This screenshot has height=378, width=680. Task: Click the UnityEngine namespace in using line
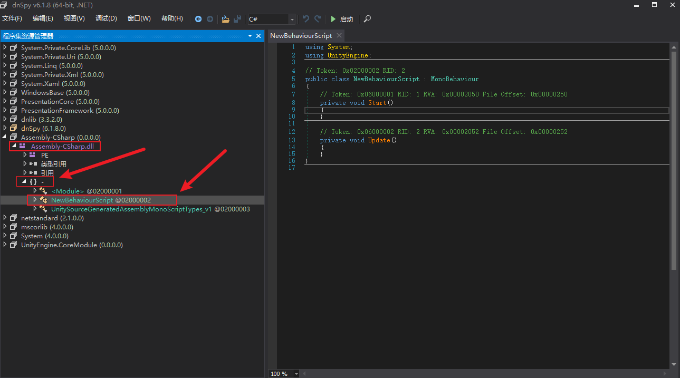click(x=348, y=55)
